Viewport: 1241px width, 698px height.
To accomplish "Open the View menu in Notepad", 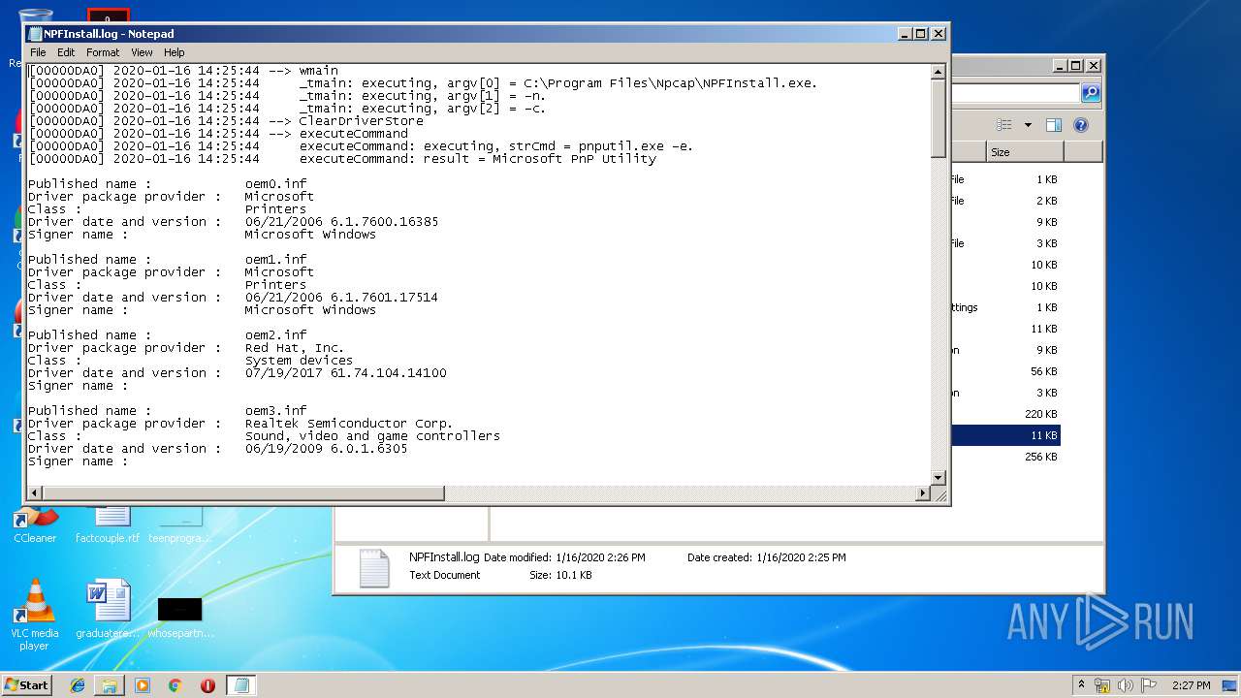I will tap(142, 52).
